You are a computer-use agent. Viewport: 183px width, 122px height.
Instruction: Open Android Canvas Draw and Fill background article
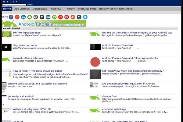click(130, 58)
